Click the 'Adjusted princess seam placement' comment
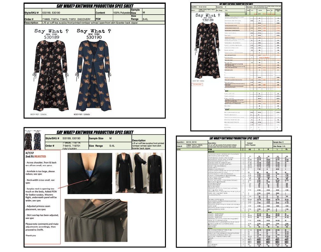 click(x=38, y=208)
